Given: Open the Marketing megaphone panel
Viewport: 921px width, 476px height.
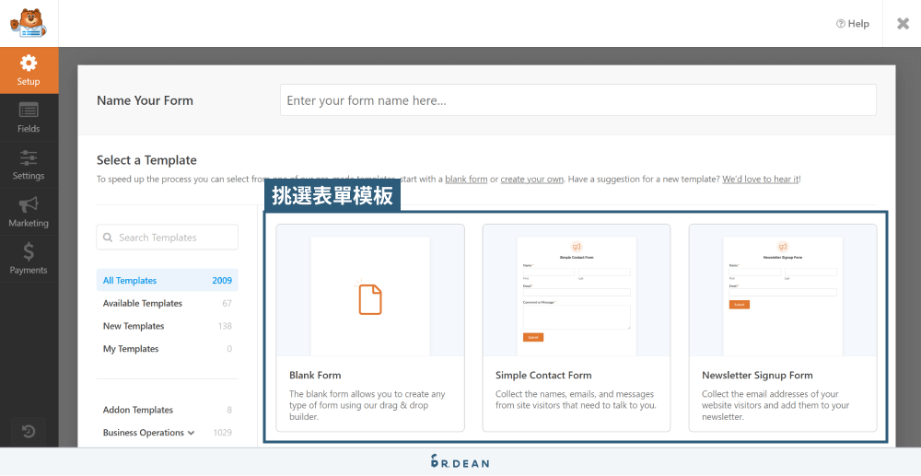Looking at the screenshot, I should [x=29, y=212].
